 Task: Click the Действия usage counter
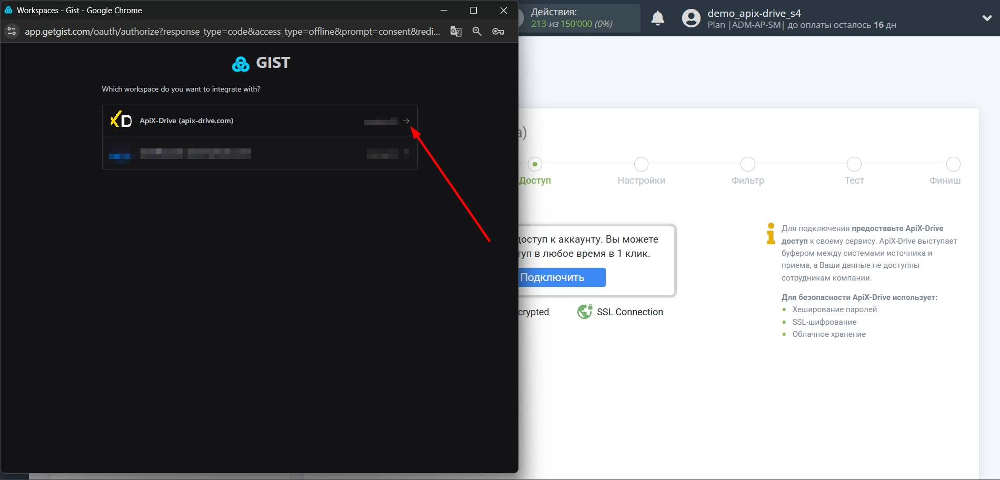[572, 17]
